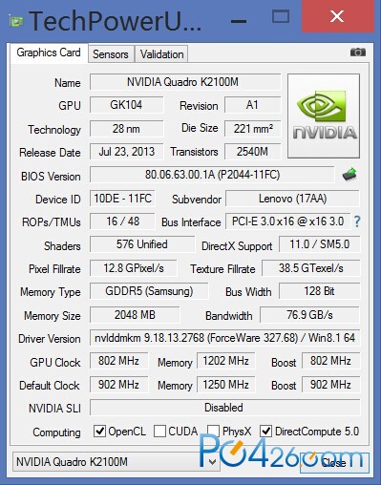Enable the CUDA checkbox
Screen dimensions: 381x485
pyautogui.click(x=159, y=432)
